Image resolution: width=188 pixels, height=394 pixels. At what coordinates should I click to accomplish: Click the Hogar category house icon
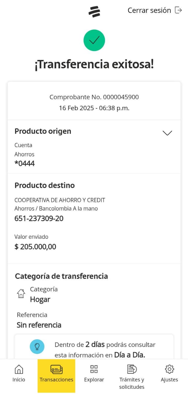click(x=21, y=294)
